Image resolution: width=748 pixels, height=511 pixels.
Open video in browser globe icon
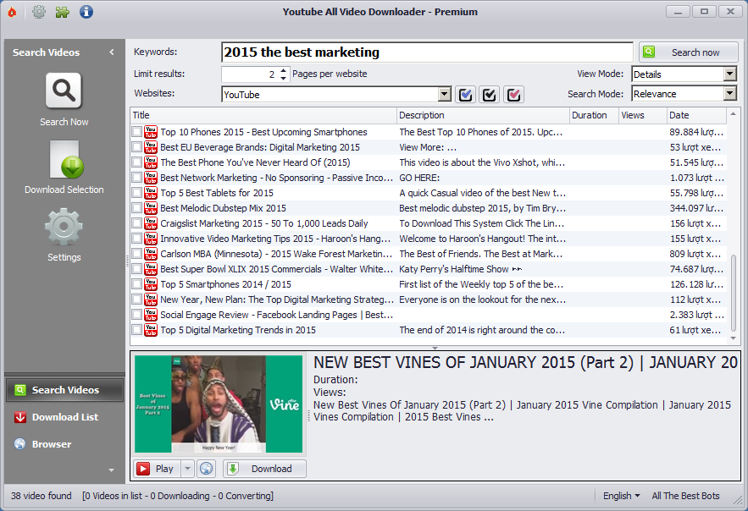tap(206, 469)
